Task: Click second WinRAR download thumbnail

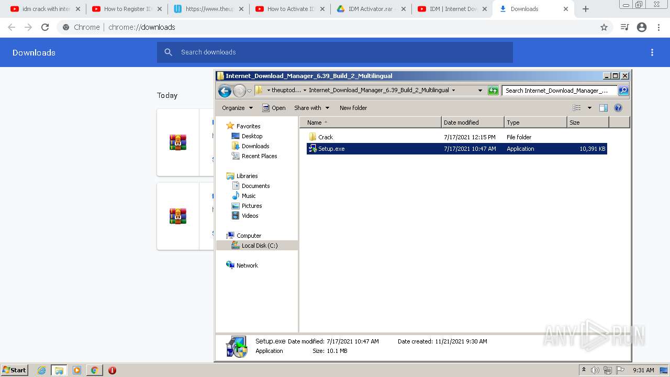Action: pyautogui.click(x=178, y=216)
